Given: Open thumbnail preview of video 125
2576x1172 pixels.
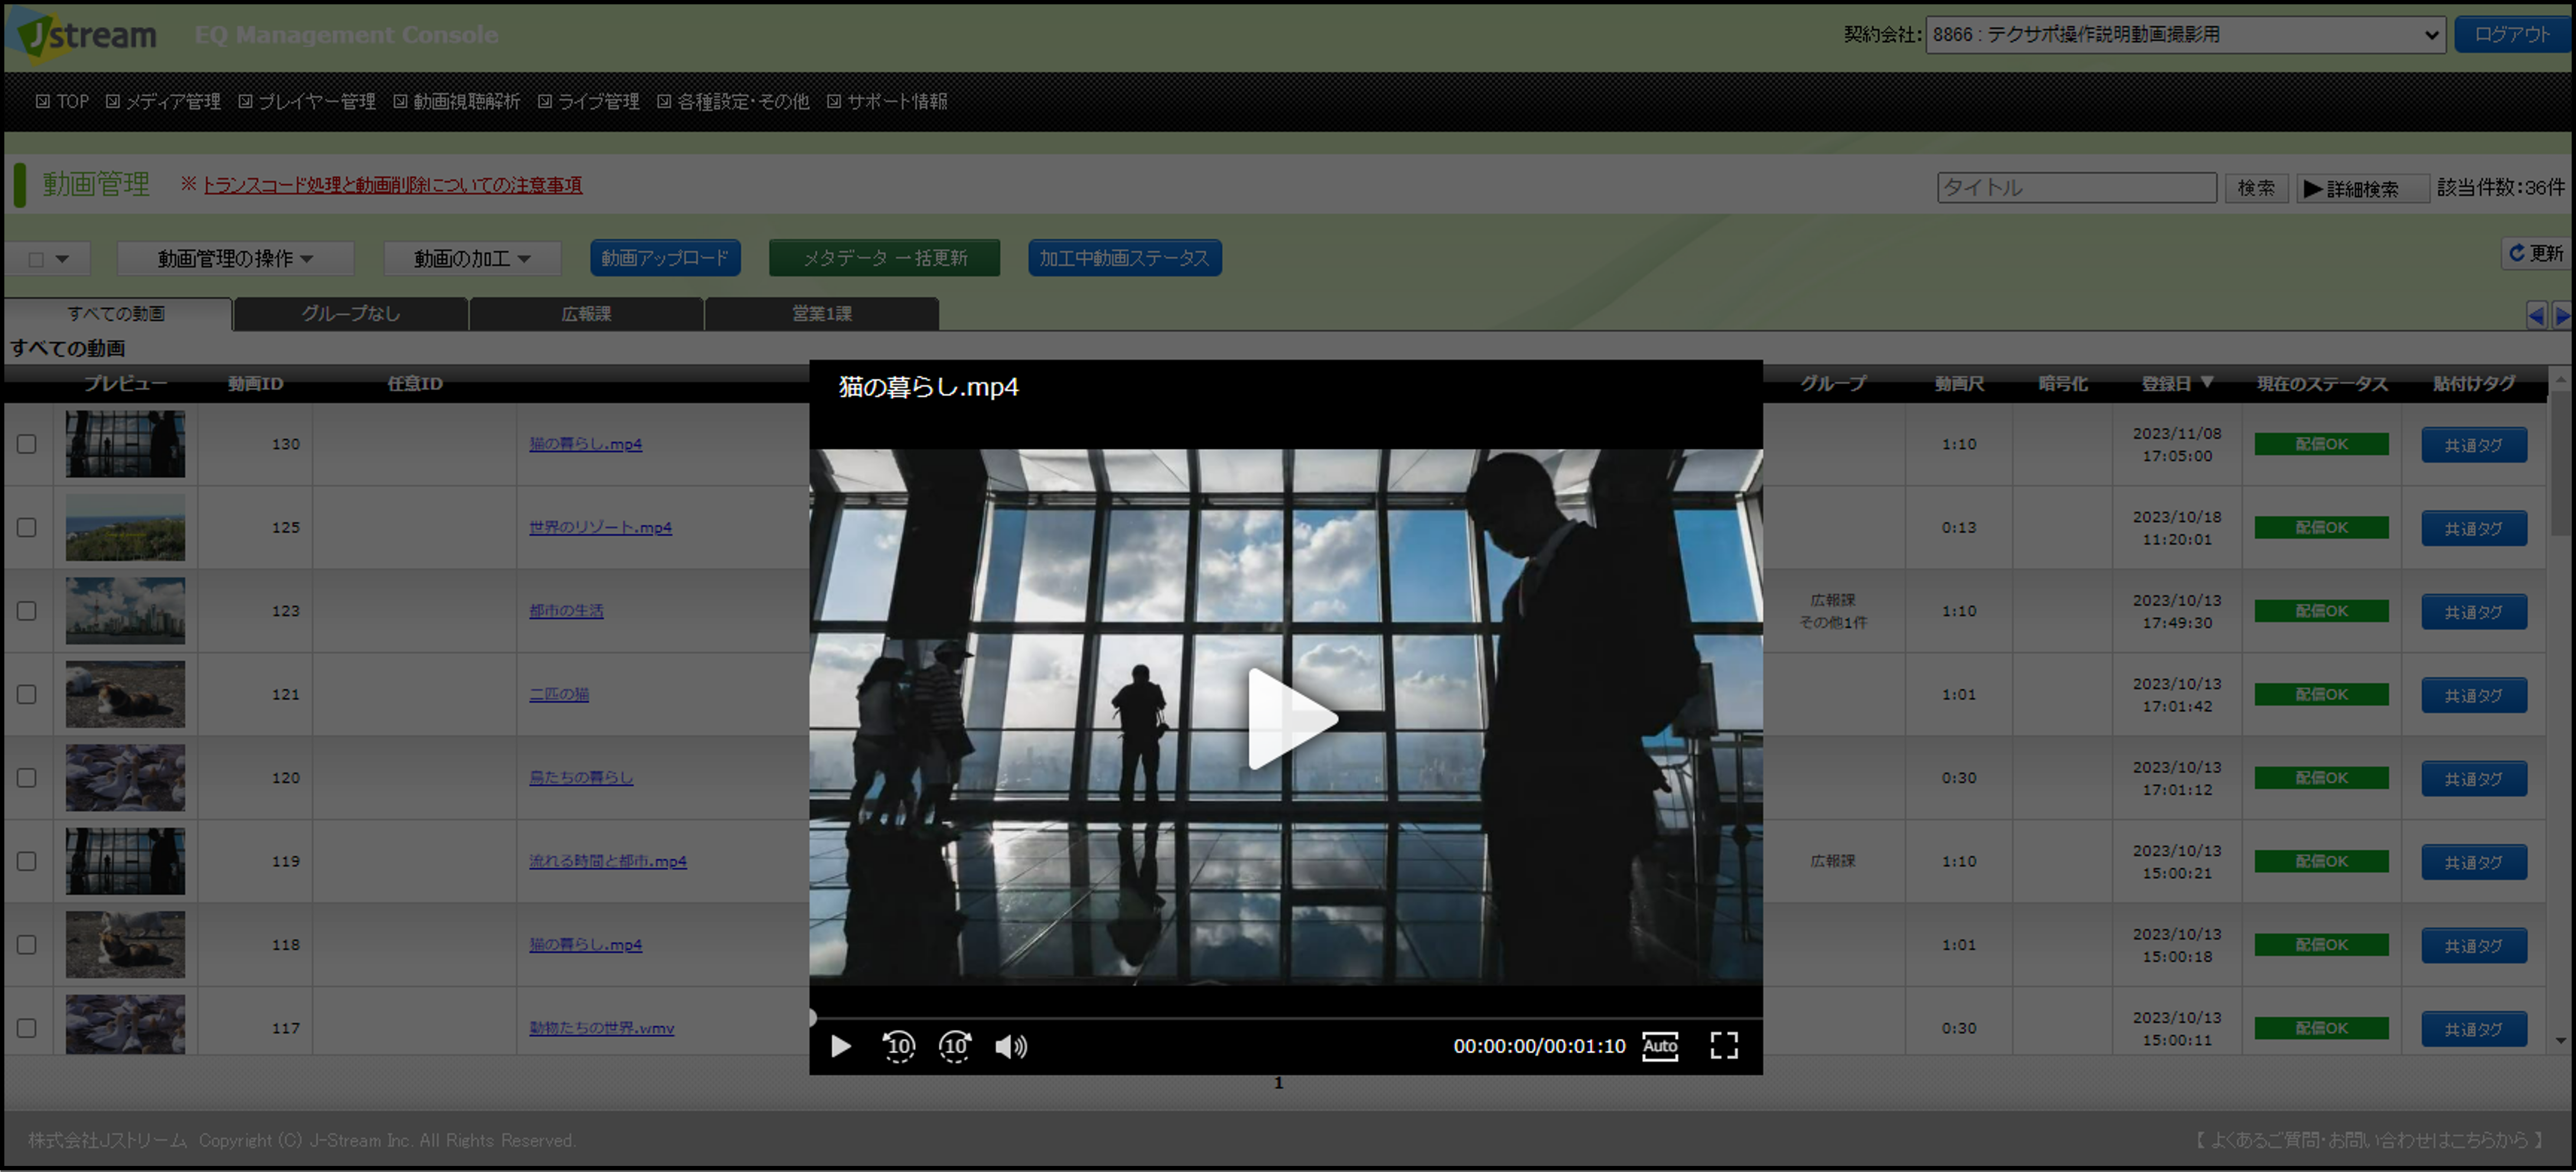Looking at the screenshot, I should [x=125, y=527].
